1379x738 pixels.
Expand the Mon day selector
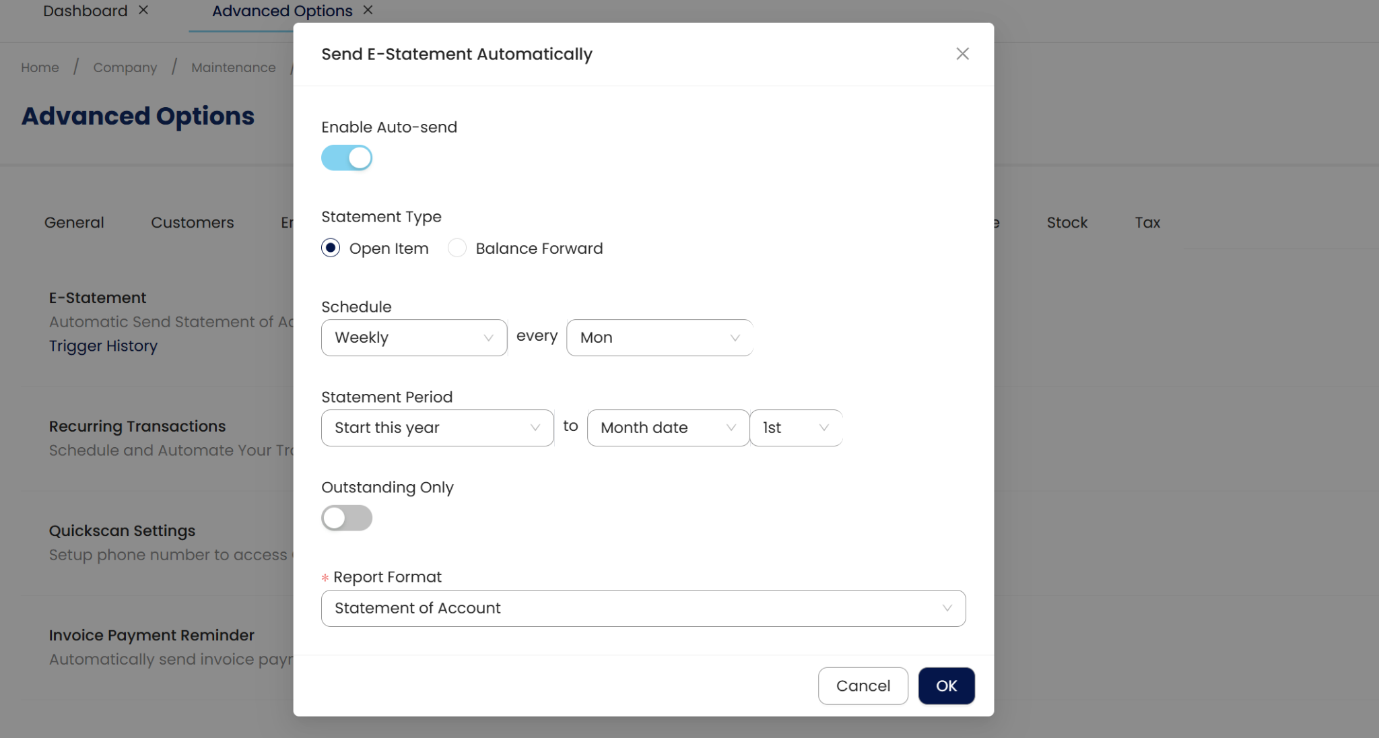pos(659,337)
